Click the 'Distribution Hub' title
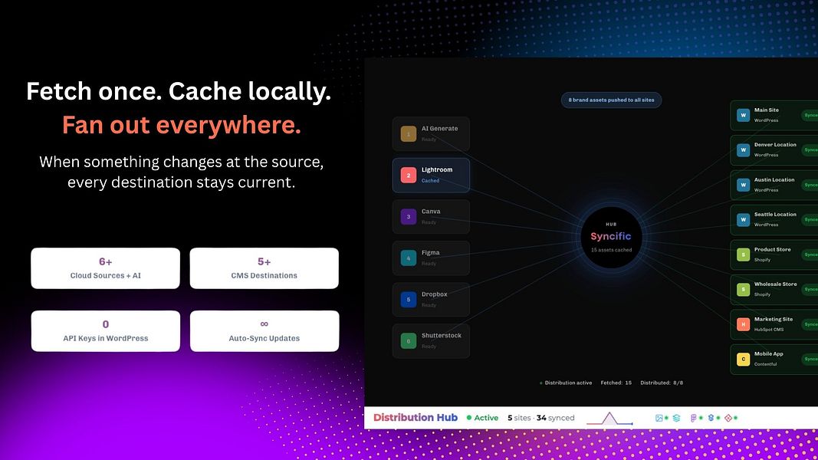The image size is (818, 460). click(416, 417)
